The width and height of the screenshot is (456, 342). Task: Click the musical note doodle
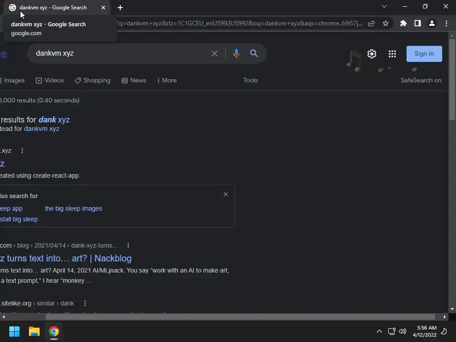pyautogui.click(x=354, y=61)
